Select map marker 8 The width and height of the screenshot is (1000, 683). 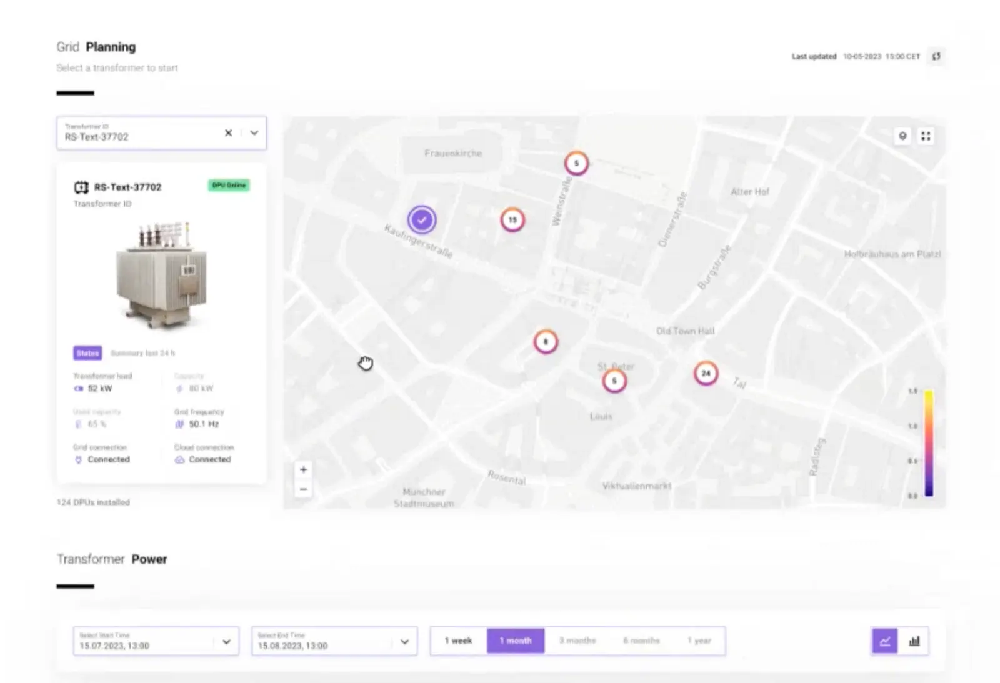click(x=546, y=342)
